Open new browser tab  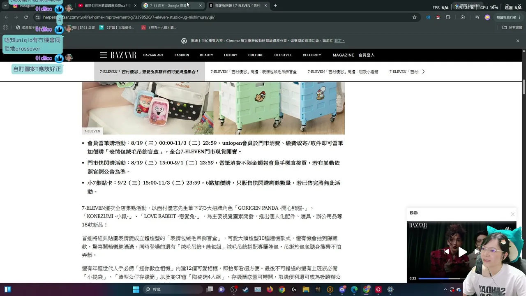tap(275, 6)
